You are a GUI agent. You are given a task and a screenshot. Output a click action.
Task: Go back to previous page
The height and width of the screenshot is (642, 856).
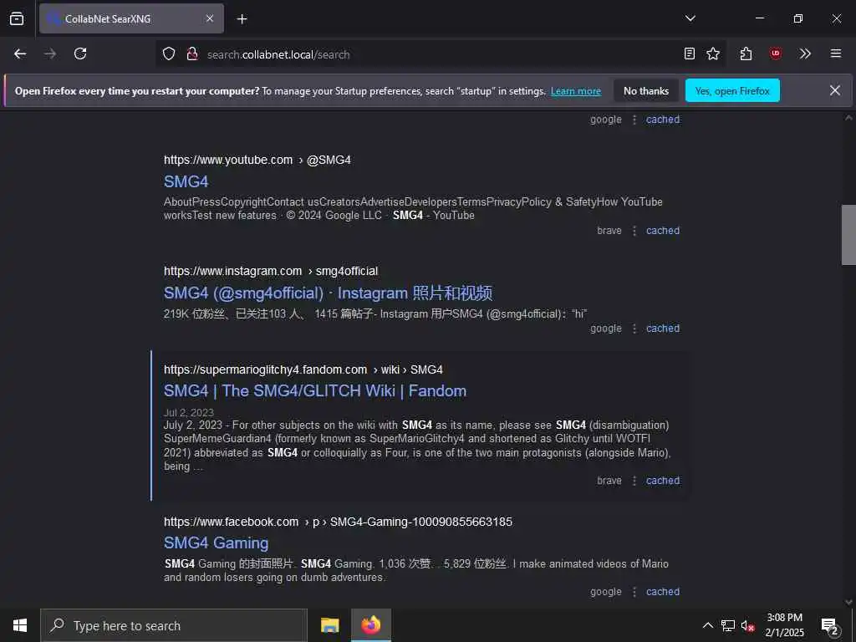(20, 53)
